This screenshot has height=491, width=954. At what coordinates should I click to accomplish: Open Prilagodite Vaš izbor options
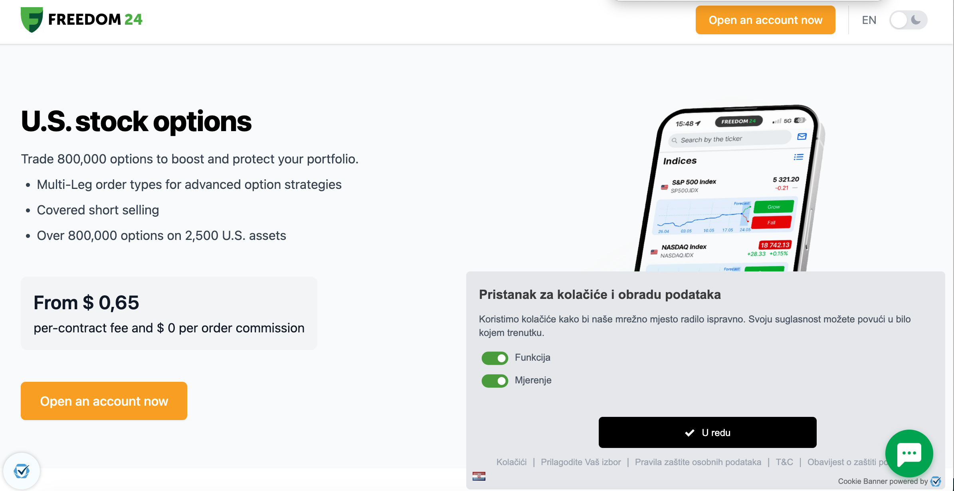point(581,462)
